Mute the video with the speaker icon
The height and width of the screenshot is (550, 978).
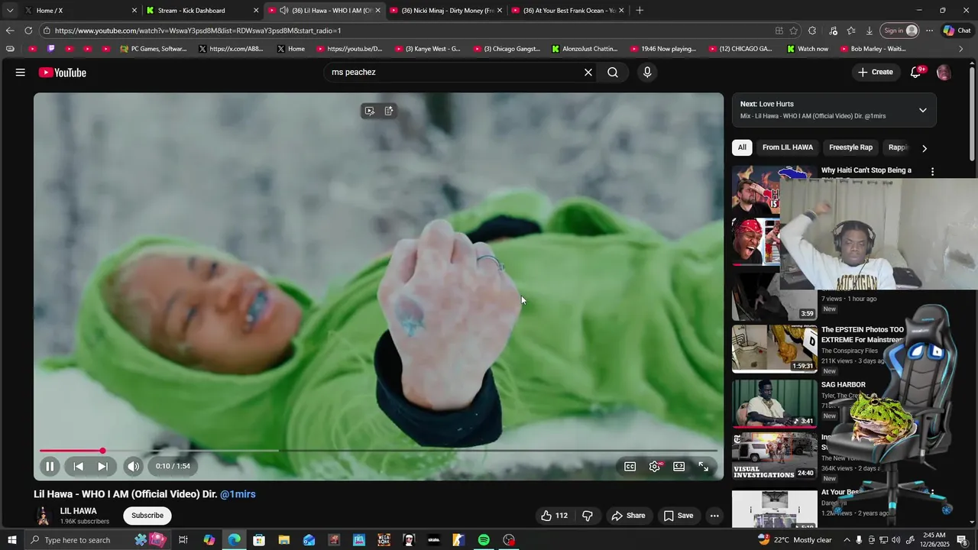click(134, 466)
